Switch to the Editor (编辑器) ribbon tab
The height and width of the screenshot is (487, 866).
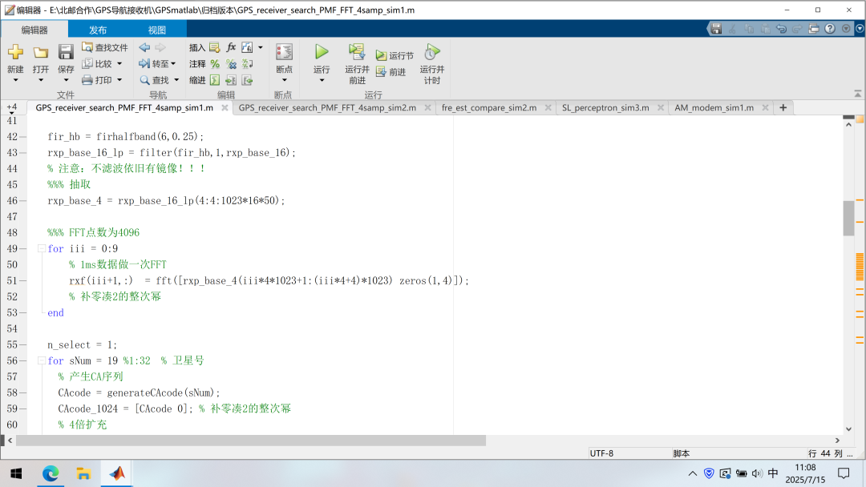(34, 30)
